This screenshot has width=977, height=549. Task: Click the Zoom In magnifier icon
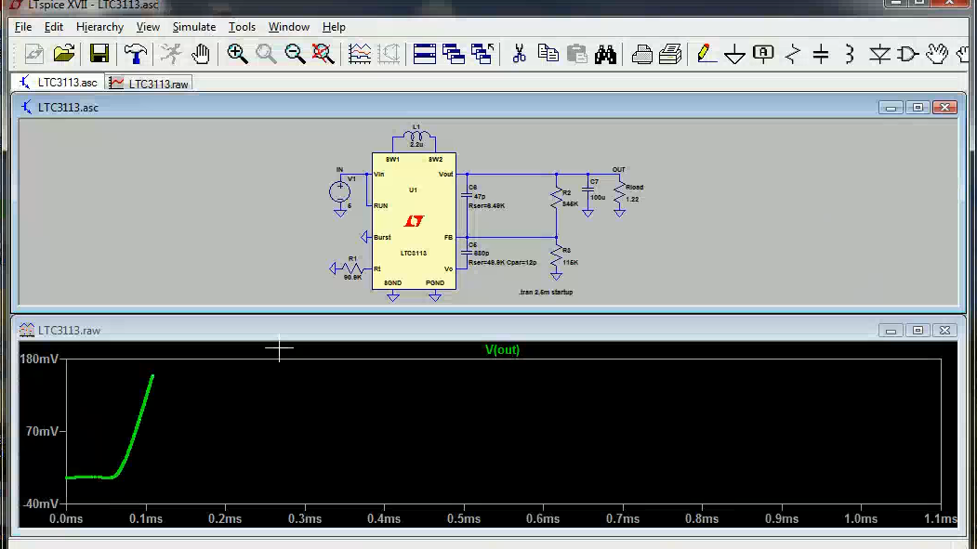point(237,54)
